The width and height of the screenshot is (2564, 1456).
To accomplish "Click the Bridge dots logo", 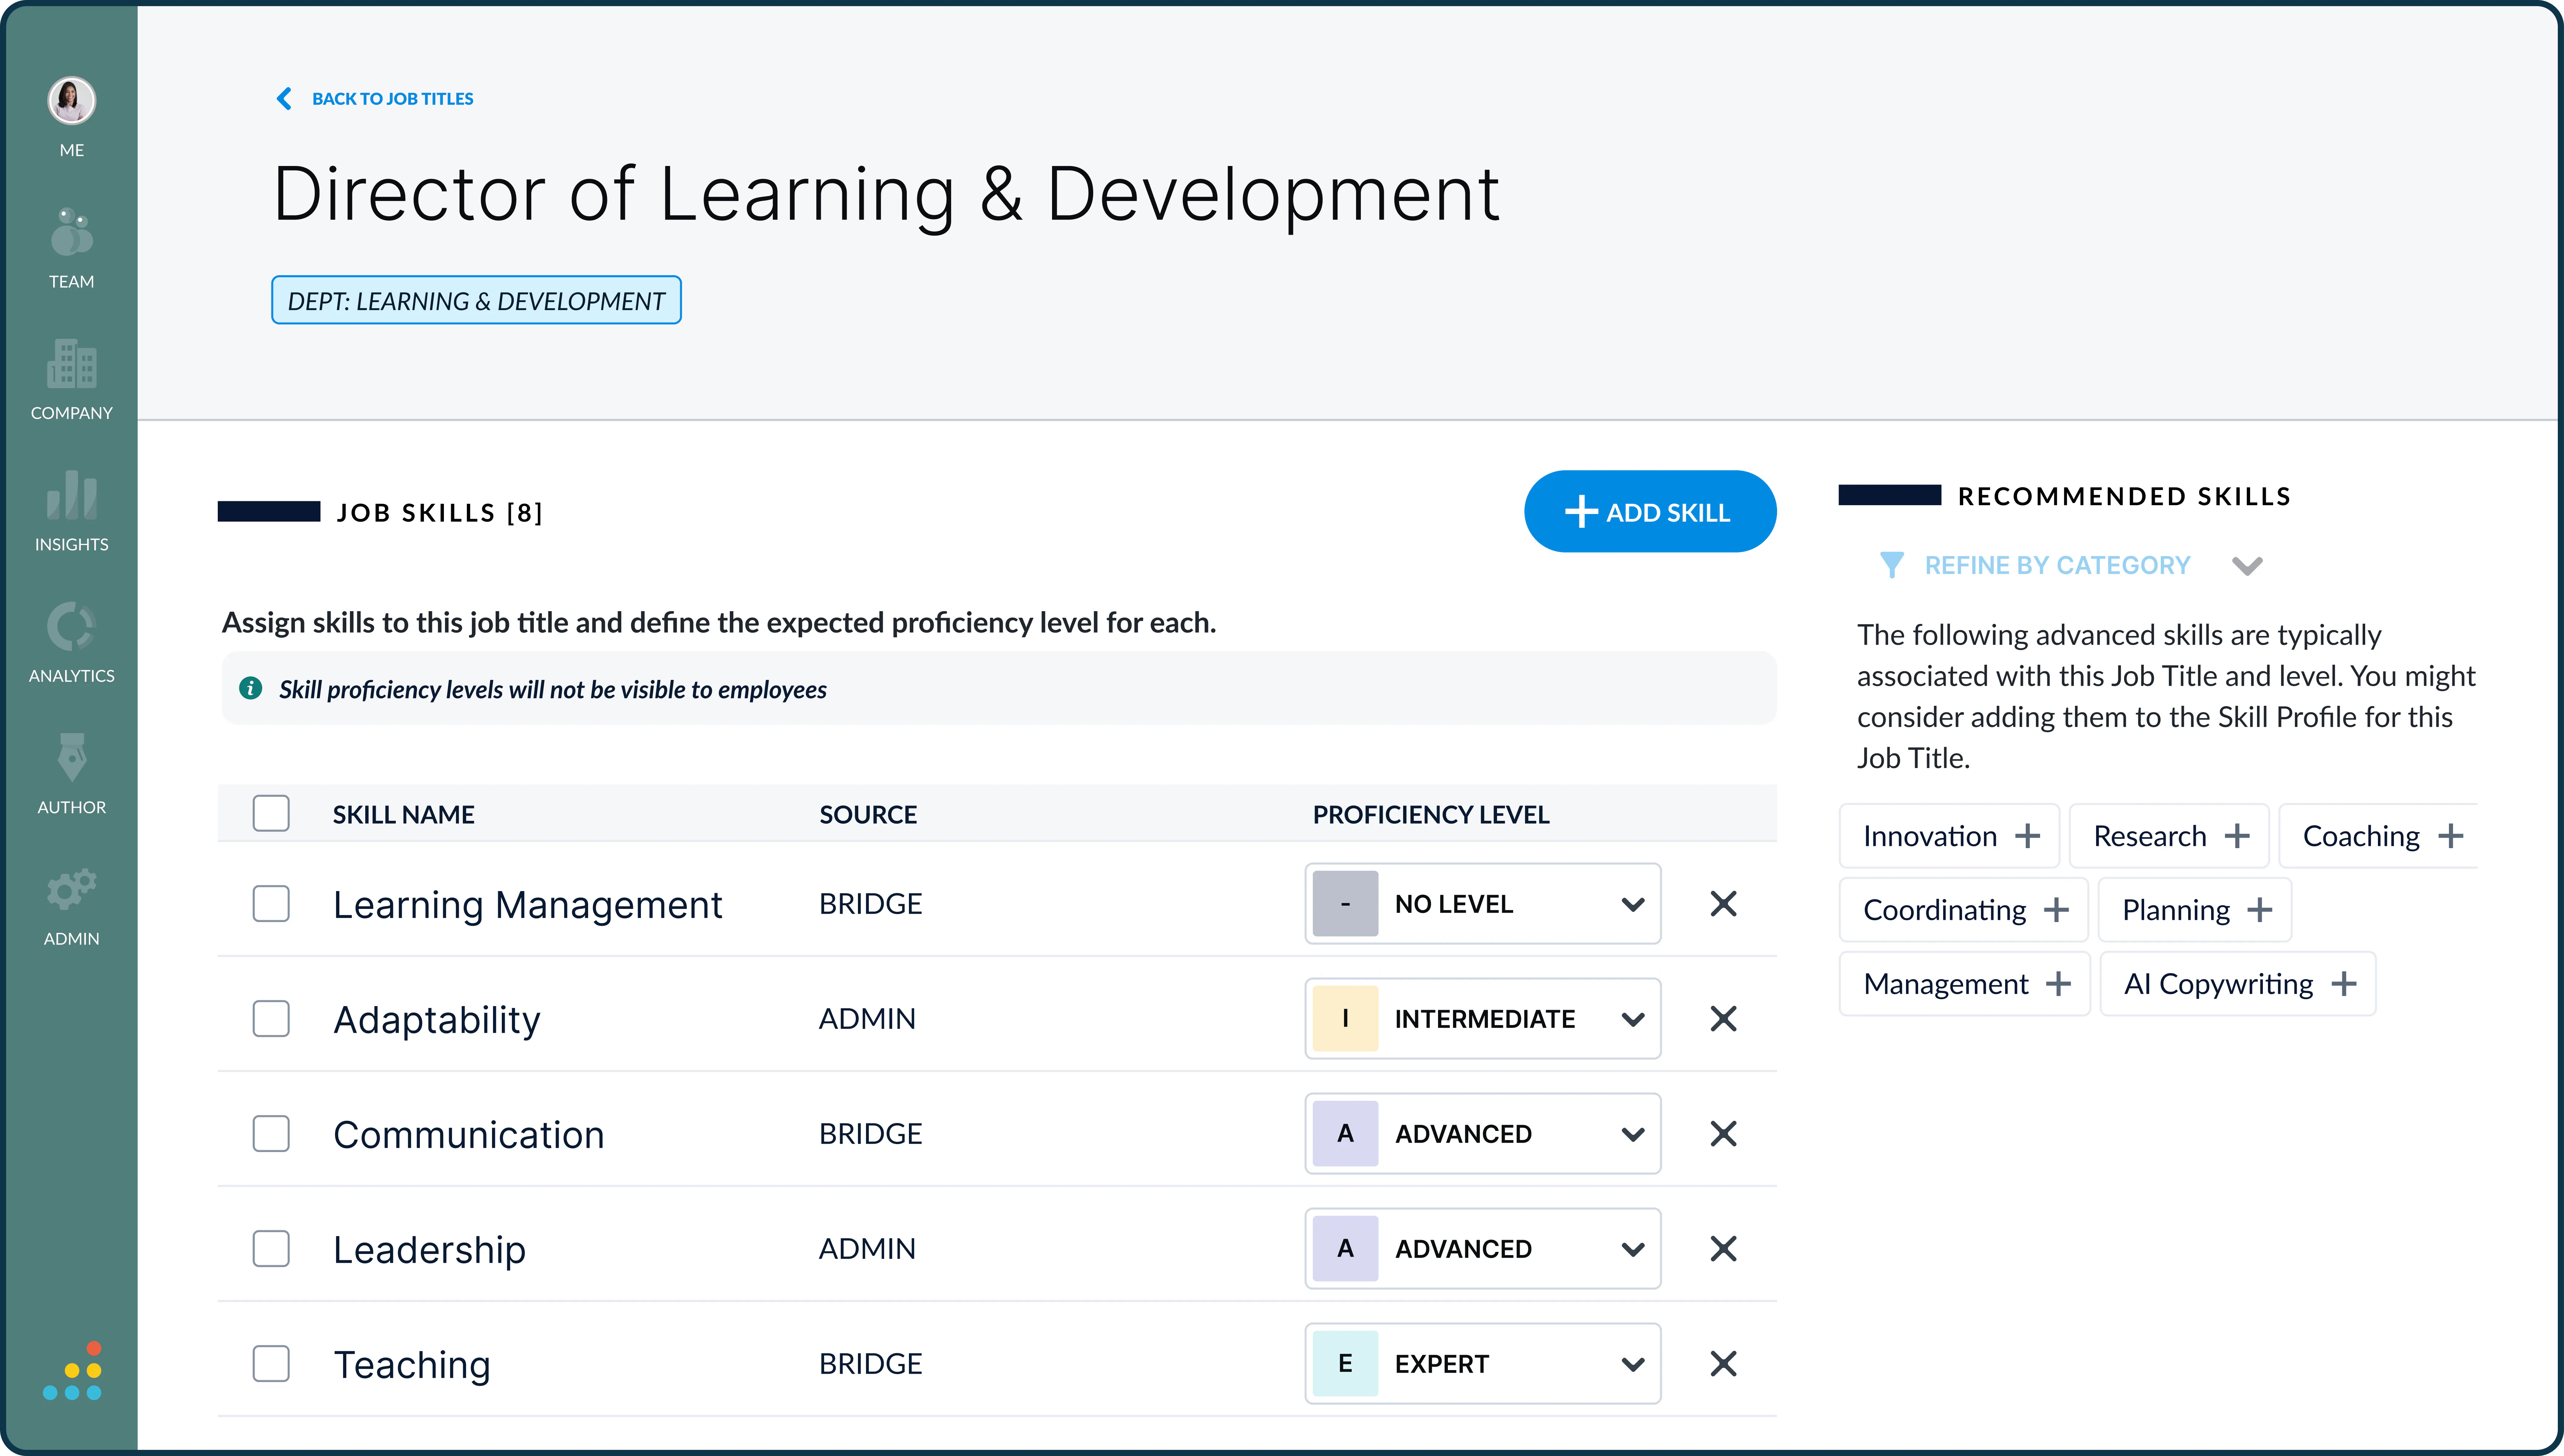I will (x=72, y=1371).
